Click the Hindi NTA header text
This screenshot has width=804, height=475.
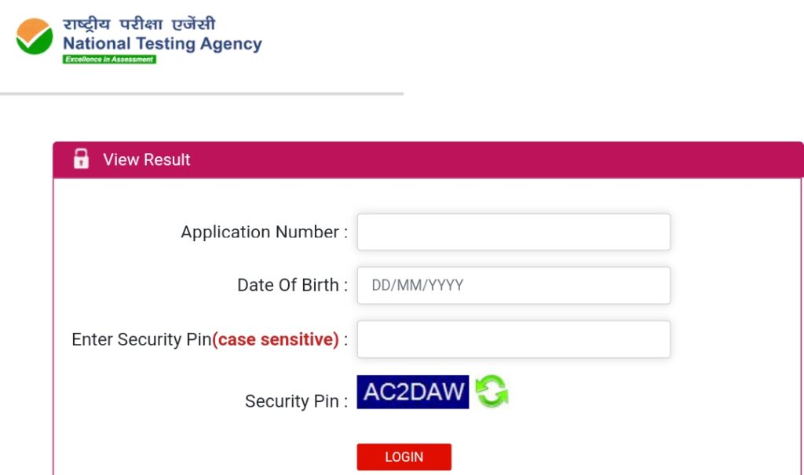point(140,23)
